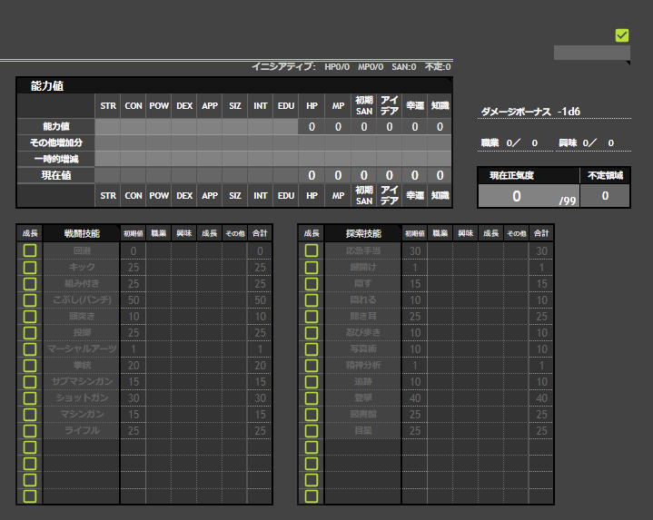Tick the growth checkbox for 隠れる
Screen dimensions: 653x520
[312, 300]
